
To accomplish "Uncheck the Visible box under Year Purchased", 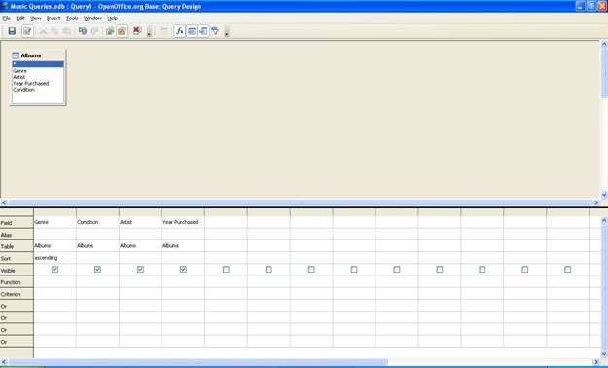I will click(x=183, y=269).
